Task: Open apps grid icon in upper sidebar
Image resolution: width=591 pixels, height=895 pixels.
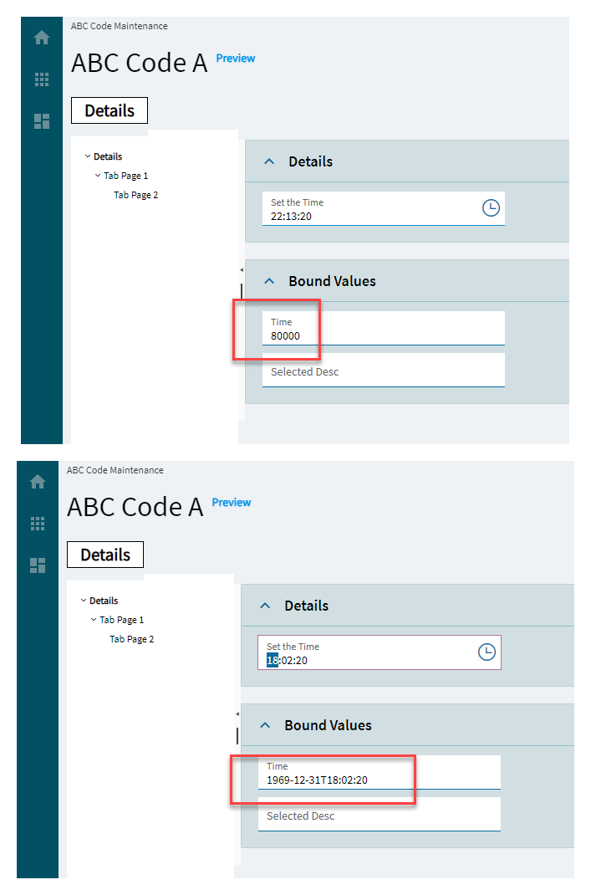Action: coord(42,79)
